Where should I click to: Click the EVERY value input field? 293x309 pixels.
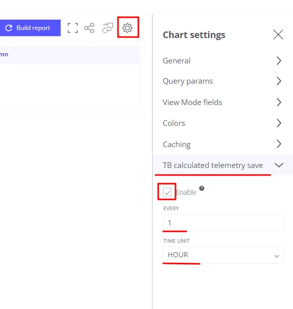tap(223, 223)
